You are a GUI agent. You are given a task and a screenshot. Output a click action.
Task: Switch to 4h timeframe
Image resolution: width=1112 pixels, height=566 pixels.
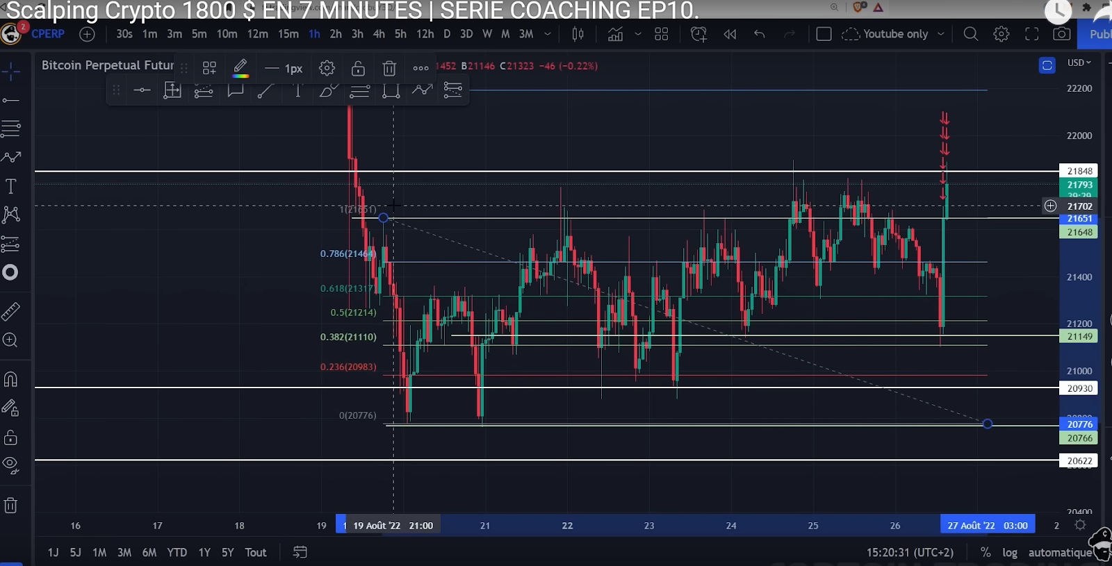click(x=379, y=34)
